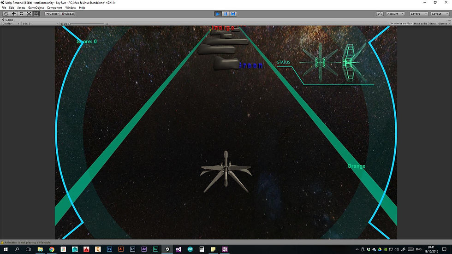The width and height of the screenshot is (452, 254).
Task: Open the Windows Start menu
Action: (6, 249)
